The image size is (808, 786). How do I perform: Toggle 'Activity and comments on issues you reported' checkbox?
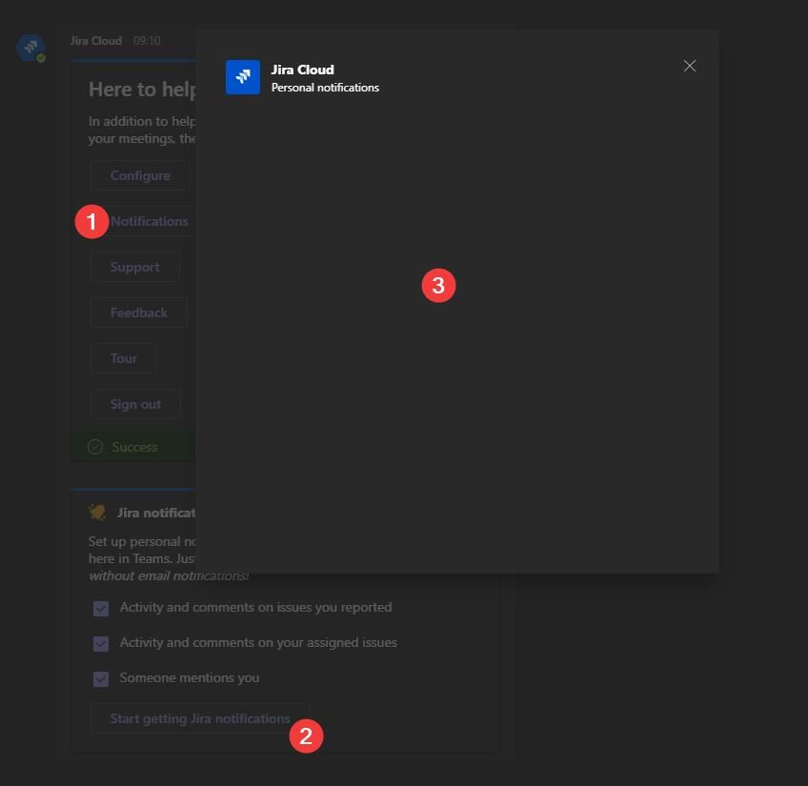coord(101,608)
